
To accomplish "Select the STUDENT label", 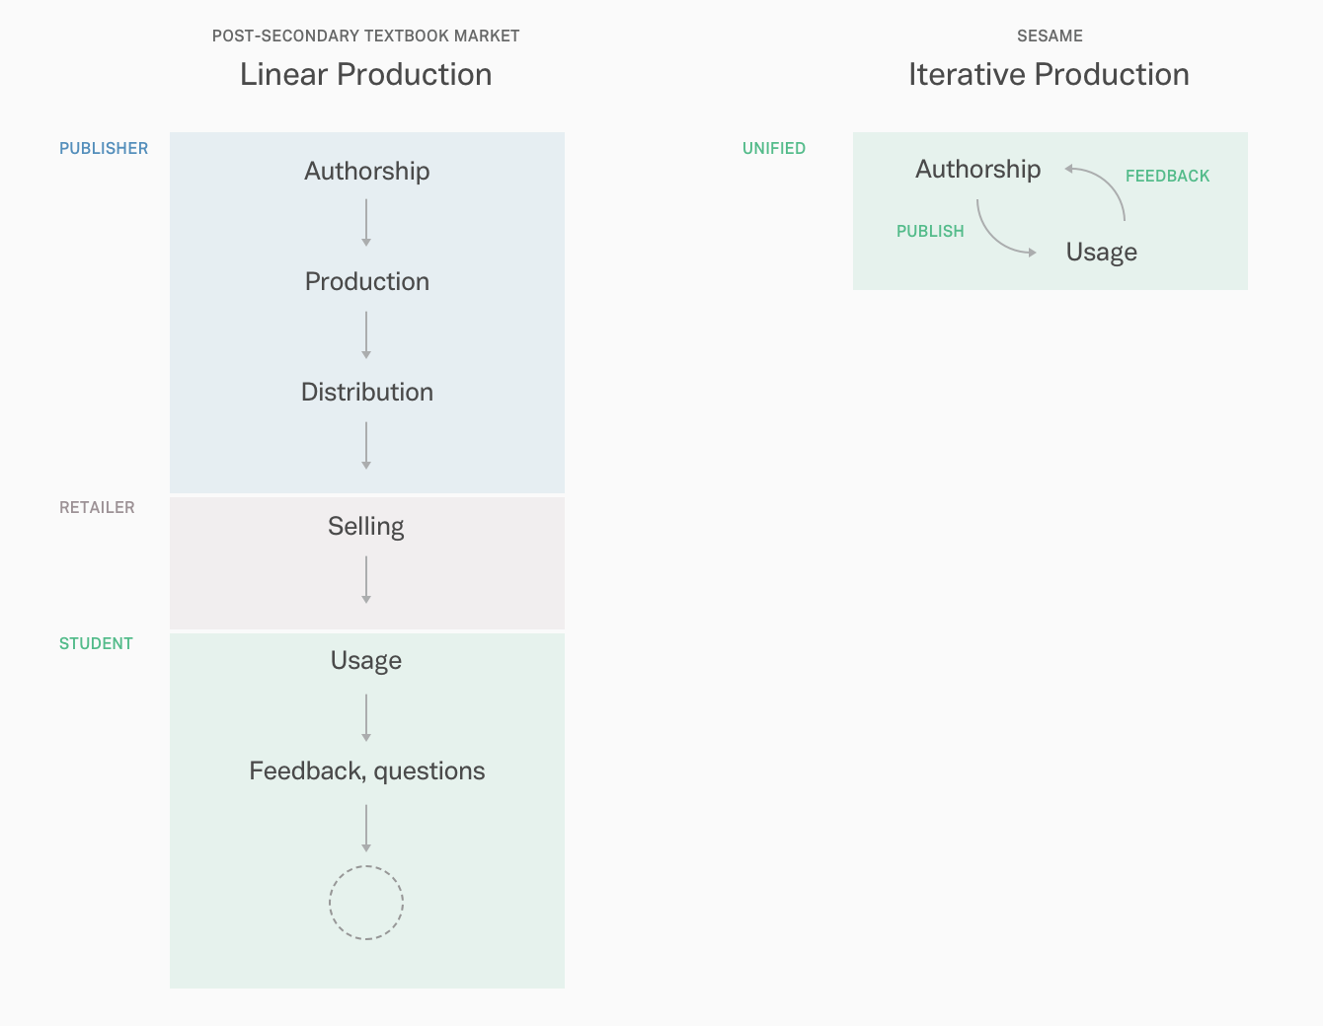I will (x=96, y=643).
